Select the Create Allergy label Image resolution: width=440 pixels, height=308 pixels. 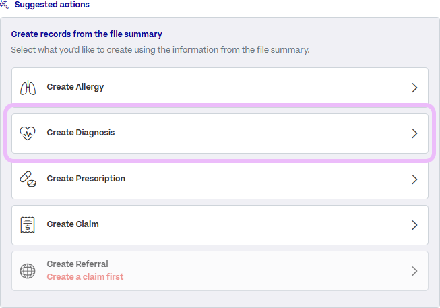click(75, 87)
